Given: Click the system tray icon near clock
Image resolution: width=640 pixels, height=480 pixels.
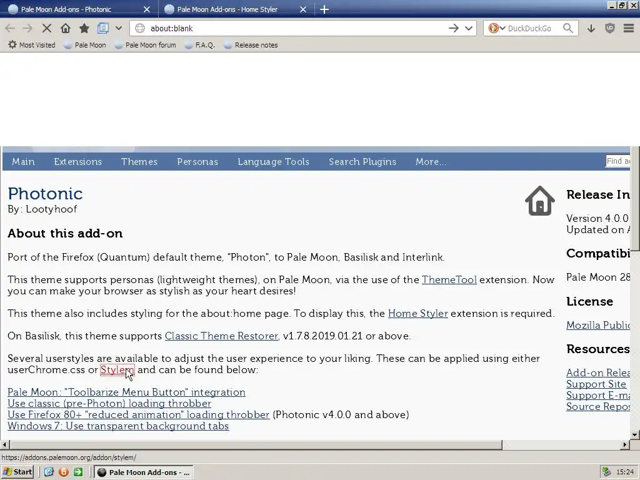Looking at the screenshot, I should point(606,472).
